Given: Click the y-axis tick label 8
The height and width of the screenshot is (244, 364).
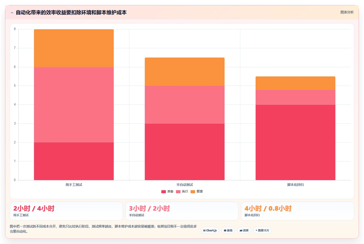Looking at the screenshot, I should [x=15, y=29].
